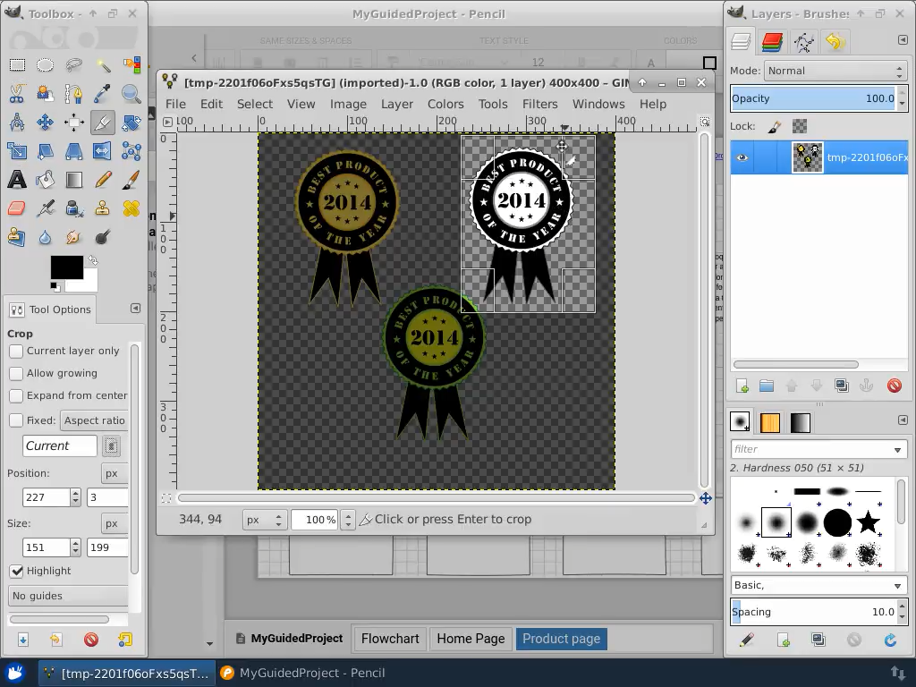Expand the Aspect ratio dropdown
This screenshot has width=916, height=687.
coord(94,420)
